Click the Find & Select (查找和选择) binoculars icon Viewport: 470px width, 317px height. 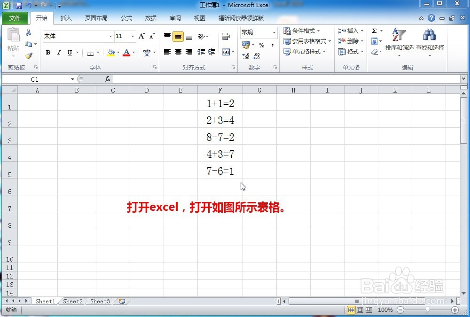point(429,35)
